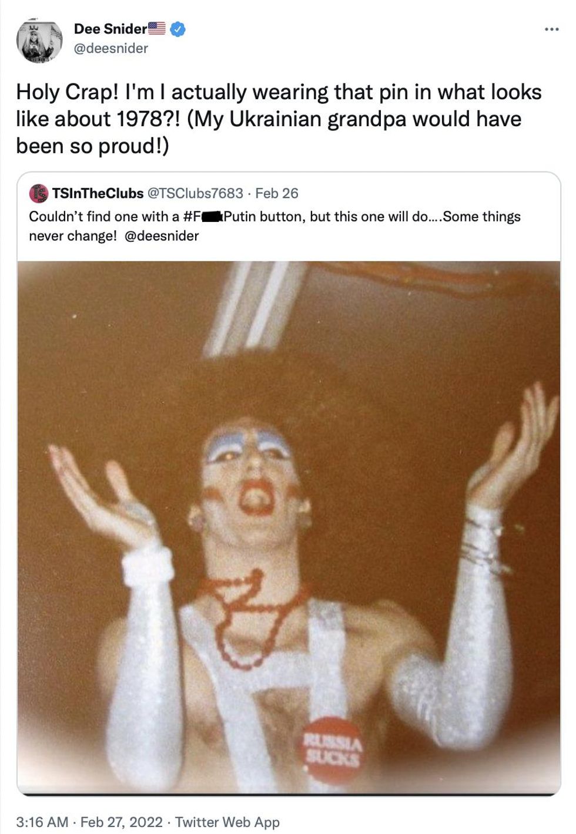Click the blue verified badge

pos(178,29)
